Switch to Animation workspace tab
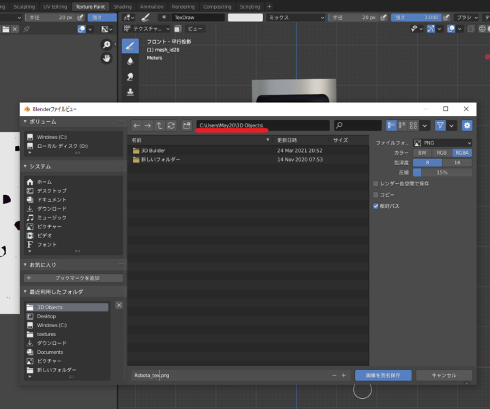This screenshot has width=490, height=409. point(151,7)
